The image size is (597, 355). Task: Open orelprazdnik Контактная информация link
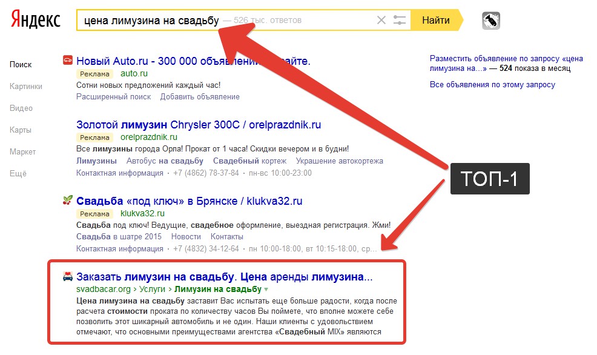[x=119, y=173]
